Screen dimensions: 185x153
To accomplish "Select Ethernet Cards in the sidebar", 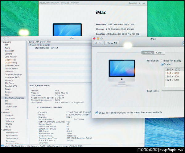I will point(12,65).
